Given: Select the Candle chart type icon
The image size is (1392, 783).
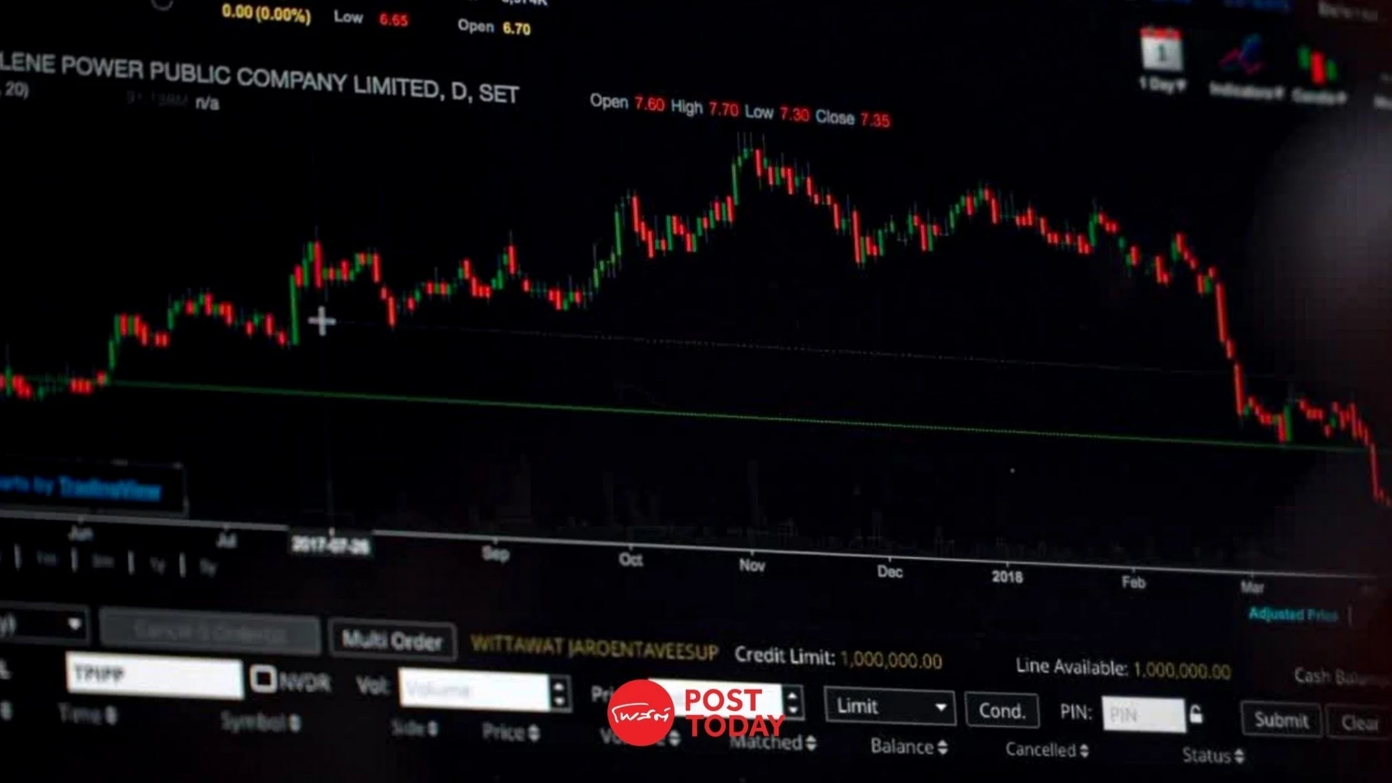Looking at the screenshot, I should tap(1317, 66).
